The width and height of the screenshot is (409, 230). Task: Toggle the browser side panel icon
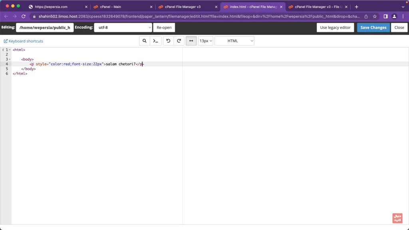(385, 16)
